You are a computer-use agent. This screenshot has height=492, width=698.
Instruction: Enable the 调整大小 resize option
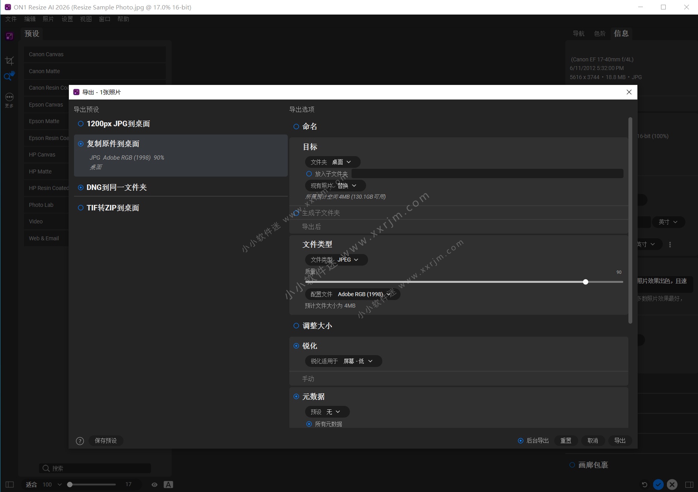296,326
